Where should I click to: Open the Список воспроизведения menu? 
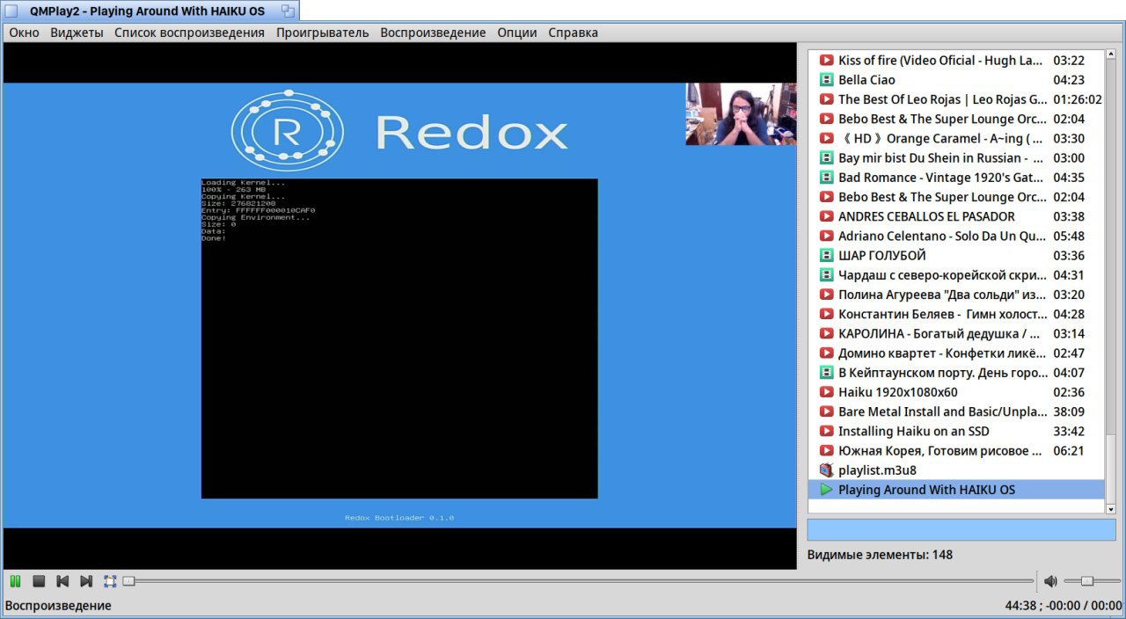[189, 33]
